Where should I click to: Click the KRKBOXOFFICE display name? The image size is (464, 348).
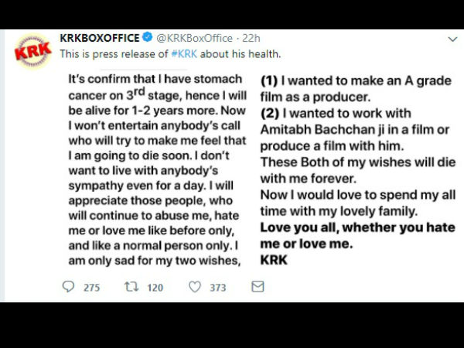pos(100,37)
